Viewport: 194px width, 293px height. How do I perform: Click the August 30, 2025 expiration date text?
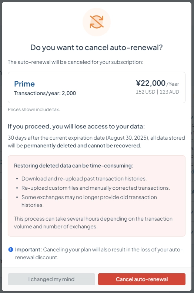tap(127, 138)
